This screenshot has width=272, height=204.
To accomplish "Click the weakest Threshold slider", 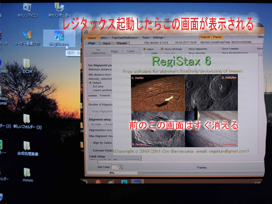I will (x=100, y=100).
